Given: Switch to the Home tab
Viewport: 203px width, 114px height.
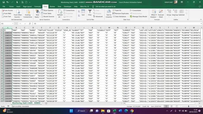Looking at the screenshot, I should [x=11, y=6].
